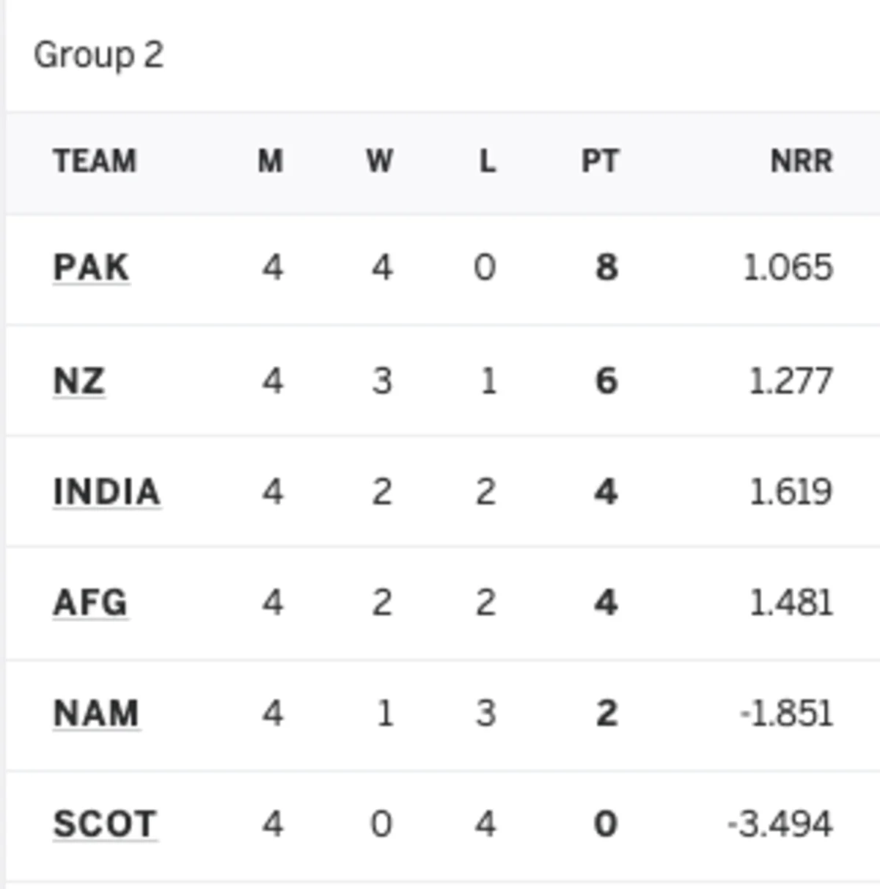Viewport: 880px width, 889px height.
Task: Open the INDIA team link
Action: point(106,491)
